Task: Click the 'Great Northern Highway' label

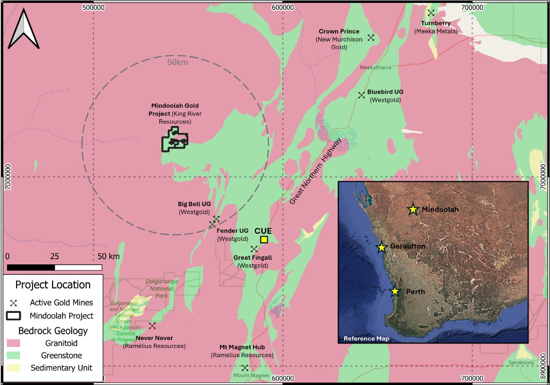Action: click(316, 171)
